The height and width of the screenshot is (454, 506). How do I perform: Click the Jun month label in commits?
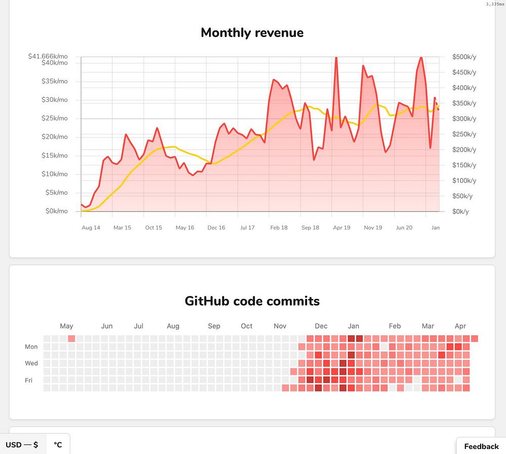(x=107, y=326)
